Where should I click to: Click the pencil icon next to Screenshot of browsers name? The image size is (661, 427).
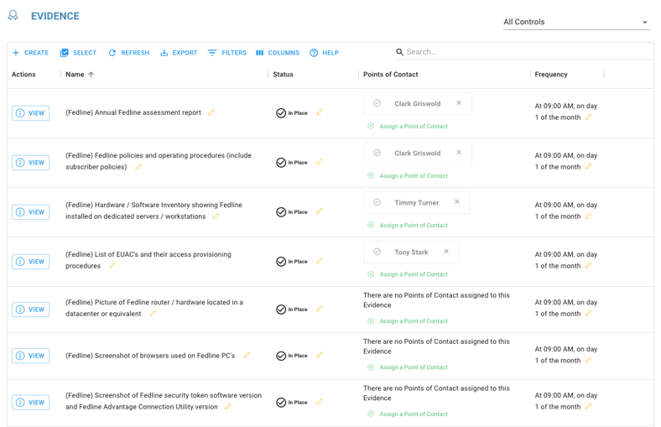[247, 356]
